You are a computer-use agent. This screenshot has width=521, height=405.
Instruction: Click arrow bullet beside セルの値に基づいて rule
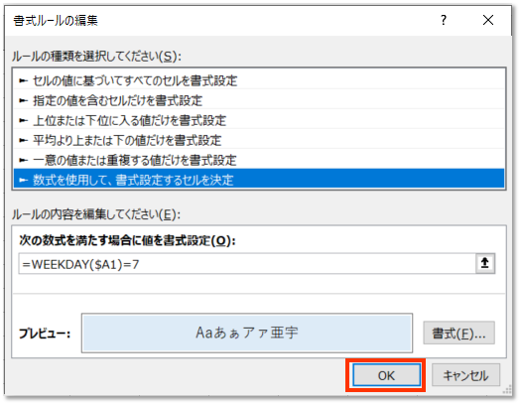[23, 80]
